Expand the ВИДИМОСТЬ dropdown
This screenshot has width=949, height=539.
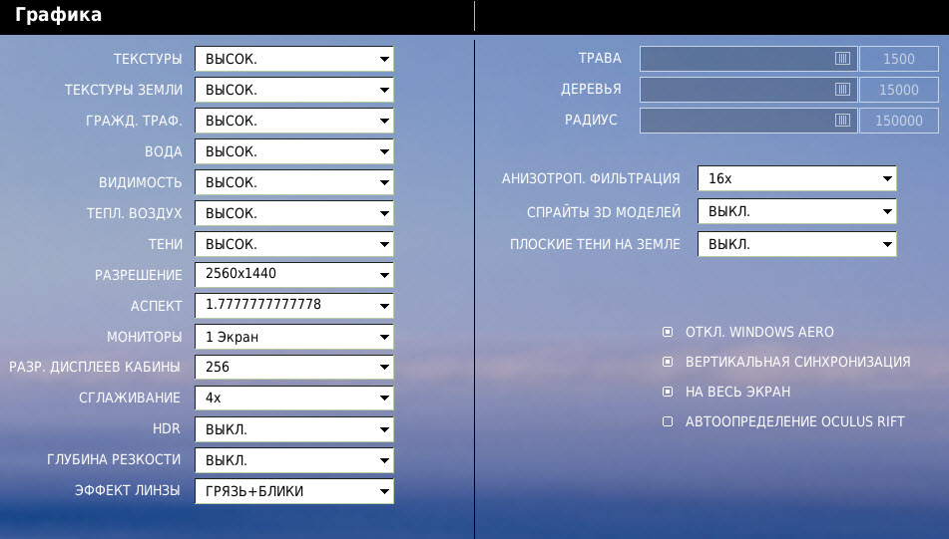[x=294, y=182]
